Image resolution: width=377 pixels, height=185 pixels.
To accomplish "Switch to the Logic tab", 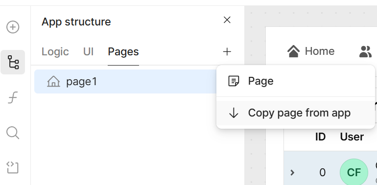I will coord(55,52).
